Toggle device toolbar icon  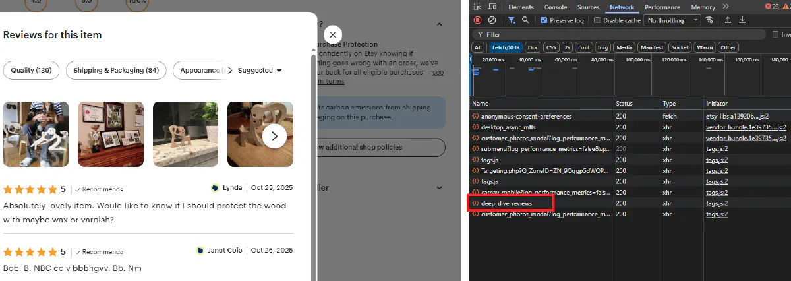(492, 7)
